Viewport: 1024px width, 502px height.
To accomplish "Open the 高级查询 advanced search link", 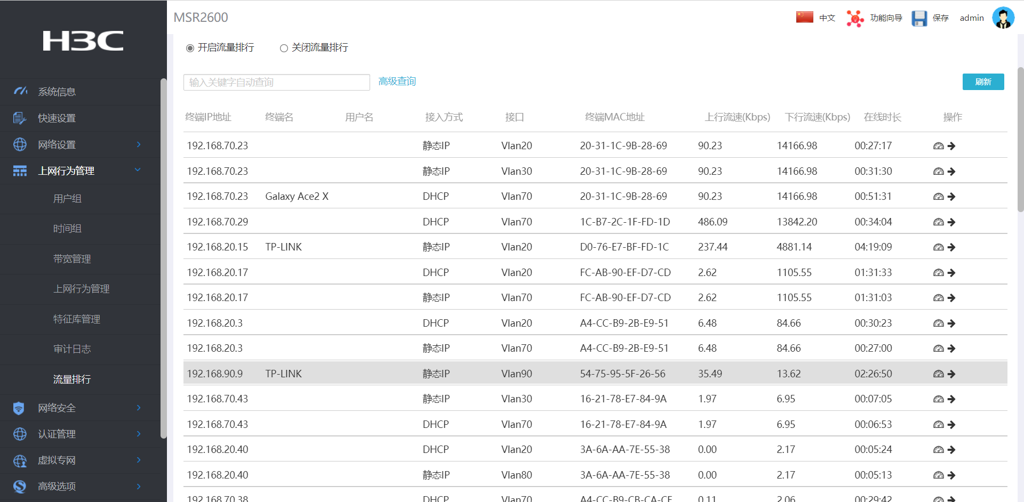I will pos(397,82).
